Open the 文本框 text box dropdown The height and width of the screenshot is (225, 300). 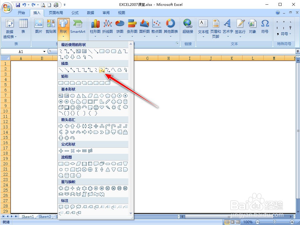203,28
